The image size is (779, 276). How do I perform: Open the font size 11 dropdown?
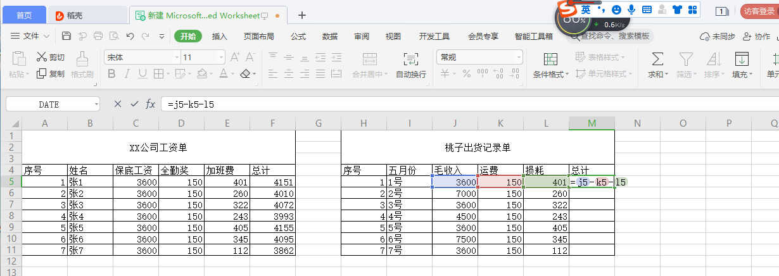click(x=220, y=57)
